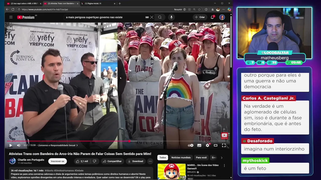Select the Todos filter chip
Viewport: 321px width, 180px height.
(x=163, y=157)
